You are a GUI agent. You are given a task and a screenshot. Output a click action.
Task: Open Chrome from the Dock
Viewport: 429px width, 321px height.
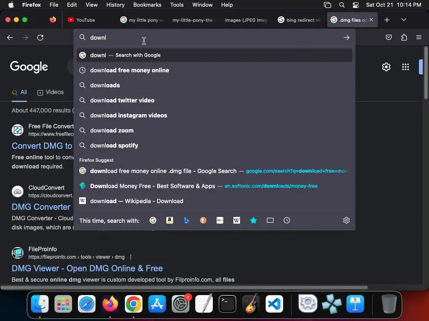(x=134, y=304)
